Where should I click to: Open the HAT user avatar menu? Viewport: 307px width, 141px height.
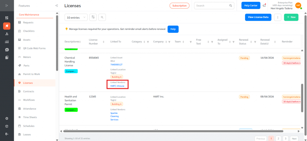[x=298, y=5]
